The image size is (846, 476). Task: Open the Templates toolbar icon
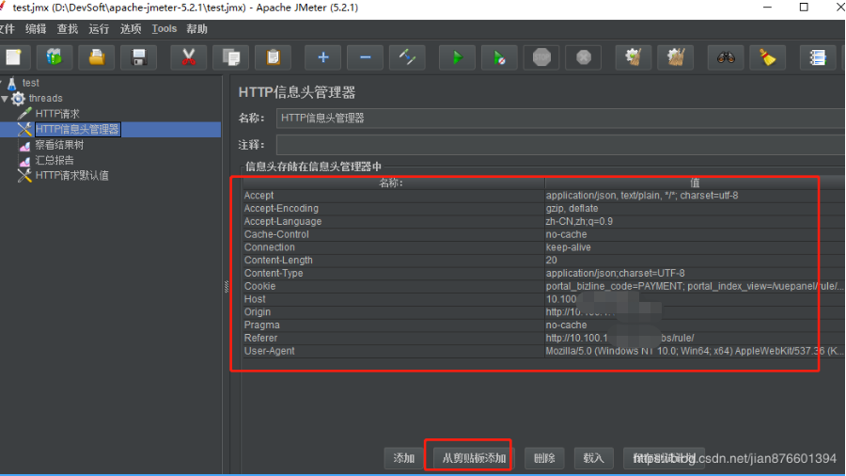(54, 57)
